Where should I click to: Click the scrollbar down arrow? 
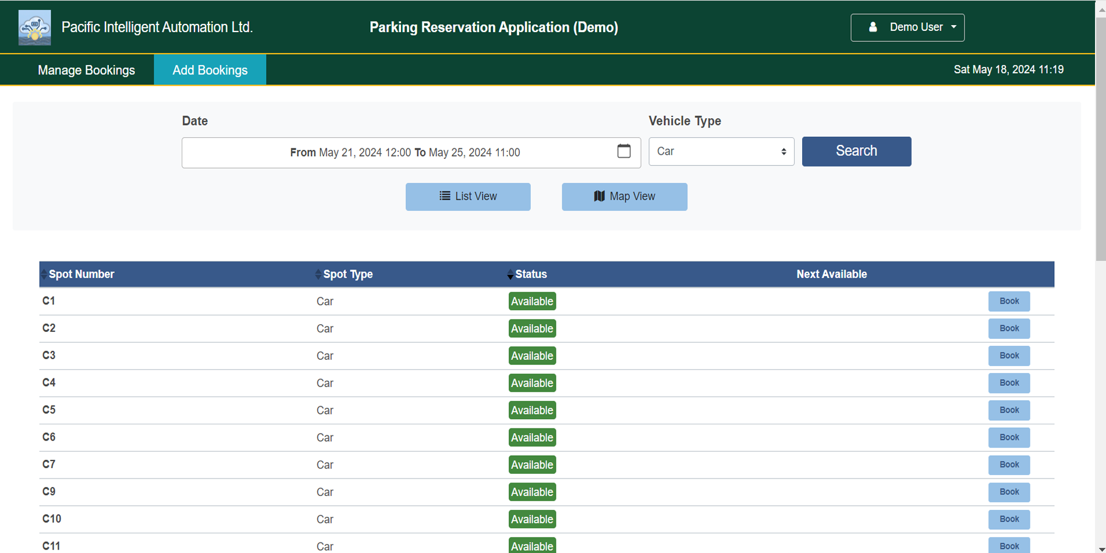pos(1100,548)
